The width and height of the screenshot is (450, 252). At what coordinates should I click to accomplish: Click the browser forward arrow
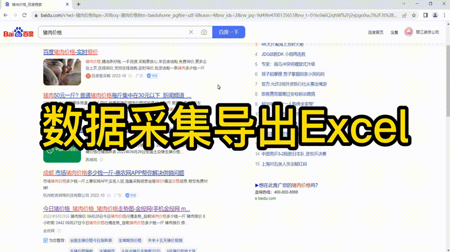[15, 15]
